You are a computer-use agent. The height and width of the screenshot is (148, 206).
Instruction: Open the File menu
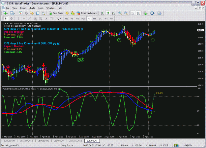8,8
